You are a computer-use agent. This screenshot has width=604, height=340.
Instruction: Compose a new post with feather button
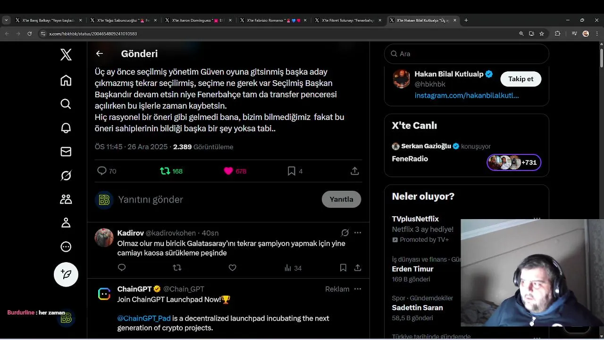66,274
